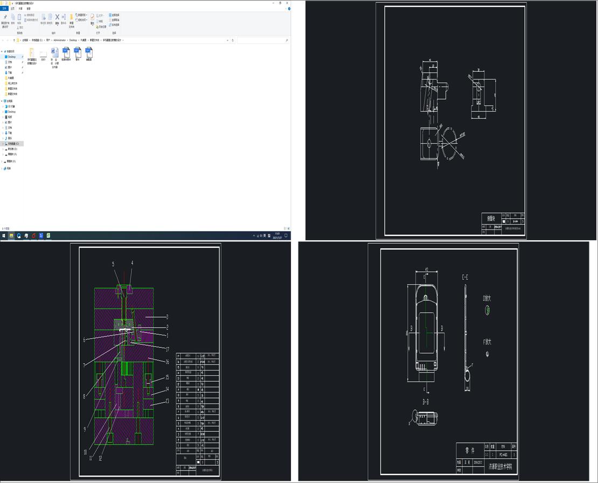Select the Music item in the navigation pane
598x483 pixels.
(x=10, y=138)
